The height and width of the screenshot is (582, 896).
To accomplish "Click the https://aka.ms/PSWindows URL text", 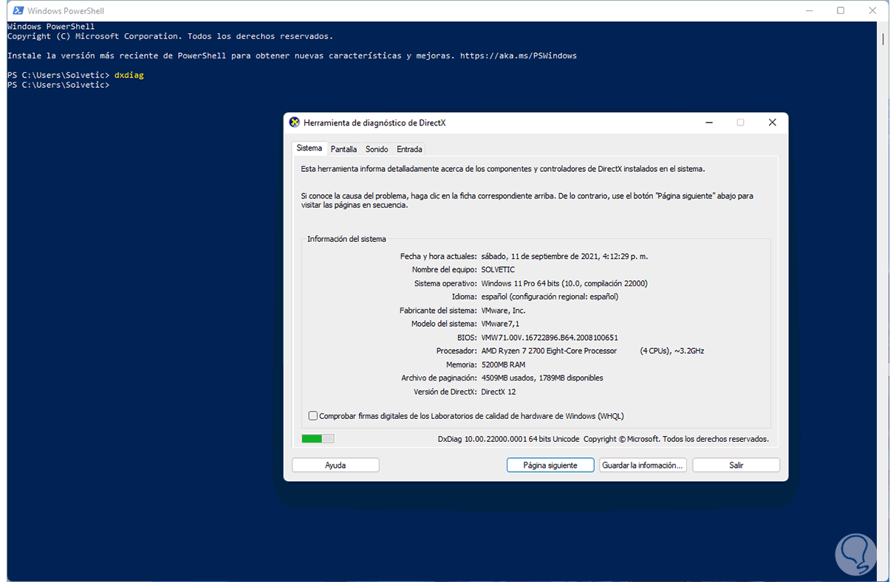I will point(519,56).
